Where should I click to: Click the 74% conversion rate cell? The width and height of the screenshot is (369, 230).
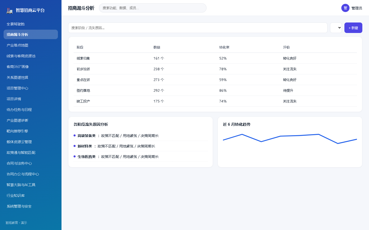(x=223, y=101)
